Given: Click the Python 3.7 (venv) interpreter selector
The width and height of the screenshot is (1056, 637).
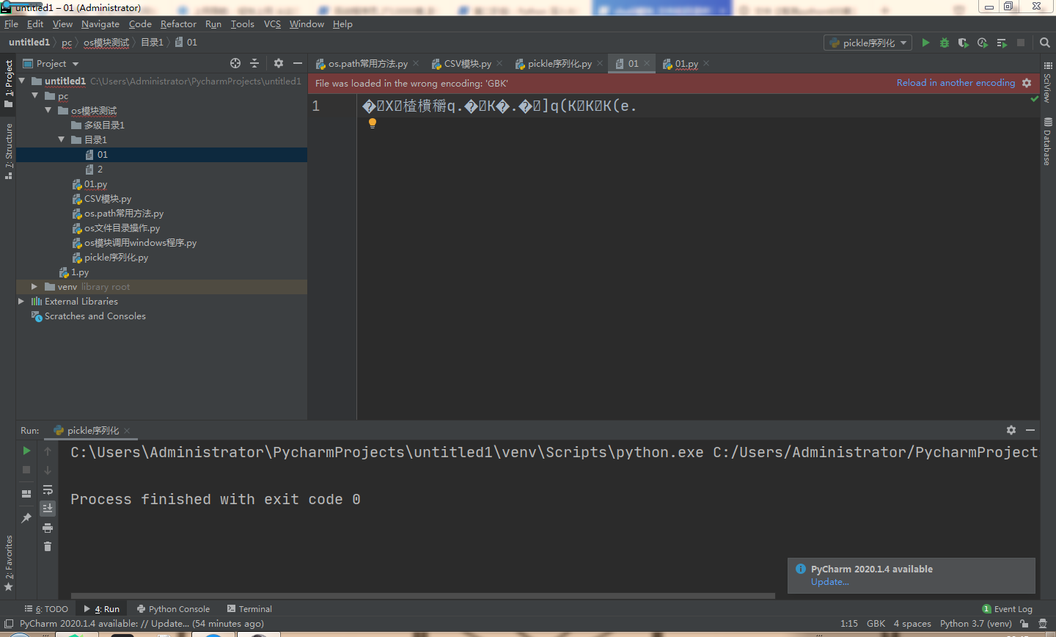Looking at the screenshot, I should [975, 624].
